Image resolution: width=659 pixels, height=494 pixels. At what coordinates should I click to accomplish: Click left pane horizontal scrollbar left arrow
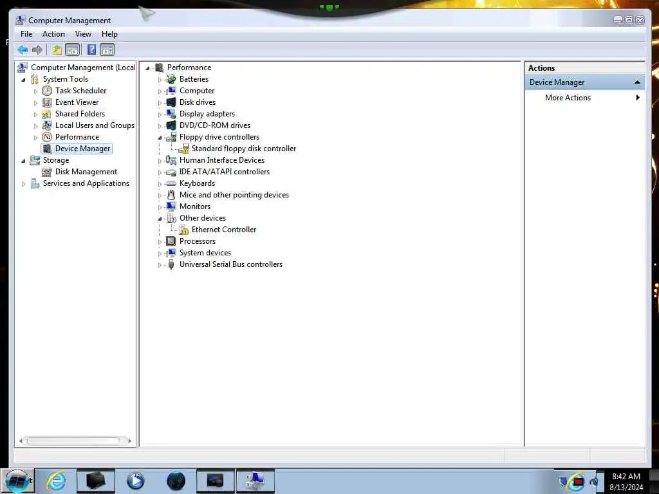[x=21, y=441]
